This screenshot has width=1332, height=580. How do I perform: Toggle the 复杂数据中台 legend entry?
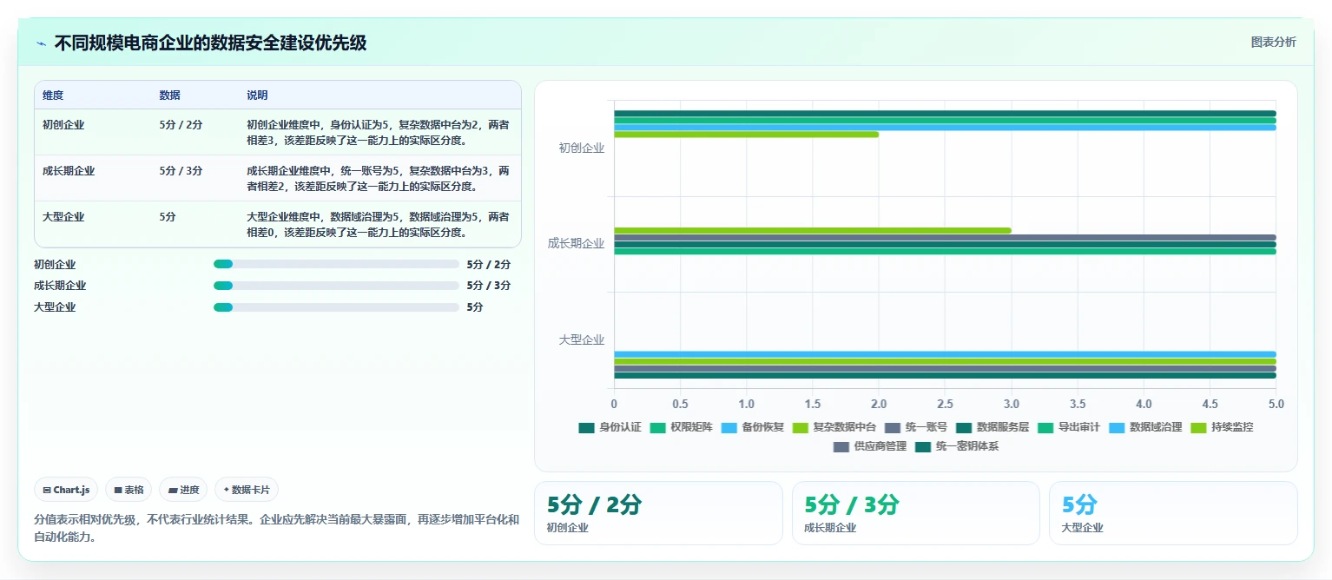[834, 427]
